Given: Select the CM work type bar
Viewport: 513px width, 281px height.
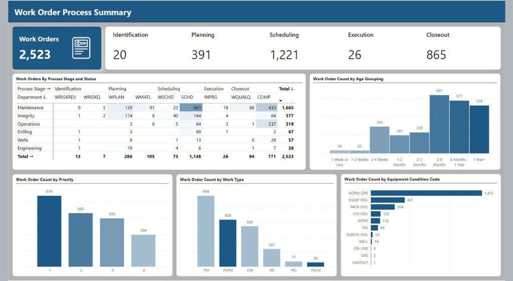Looking at the screenshot, I should pos(249,246).
